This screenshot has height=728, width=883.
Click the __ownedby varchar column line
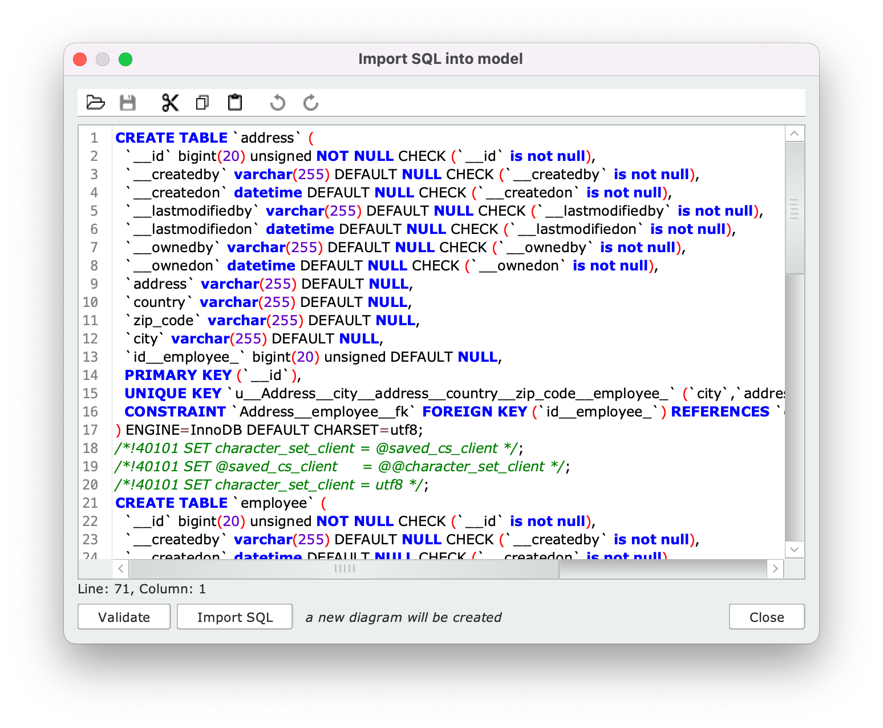coord(405,248)
